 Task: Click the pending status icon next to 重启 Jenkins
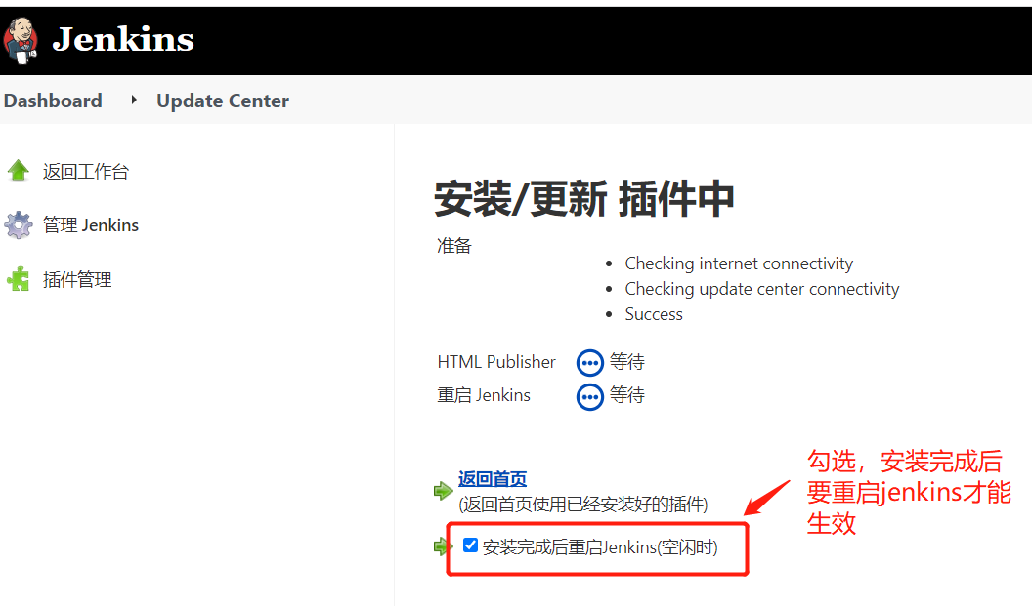pyautogui.click(x=589, y=396)
